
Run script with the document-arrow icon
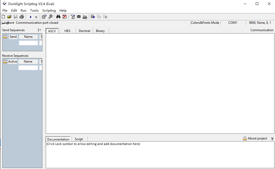pos(93,17)
